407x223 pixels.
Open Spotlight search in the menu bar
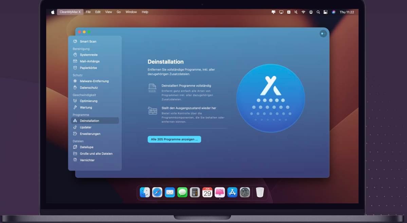pos(318,12)
